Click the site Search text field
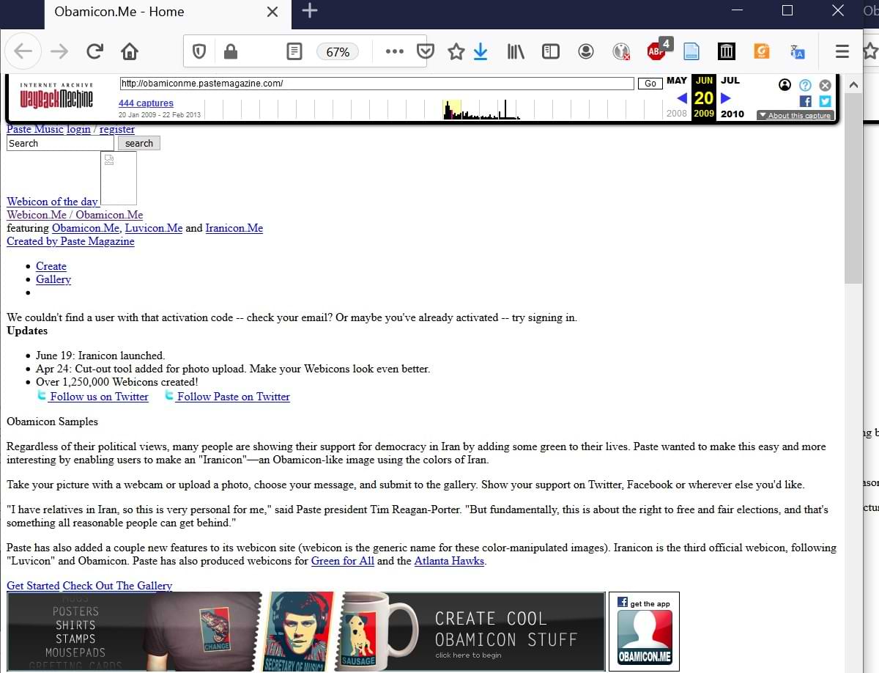Image resolution: width=879 pixels, height=673 pixels. coord(60,143)
